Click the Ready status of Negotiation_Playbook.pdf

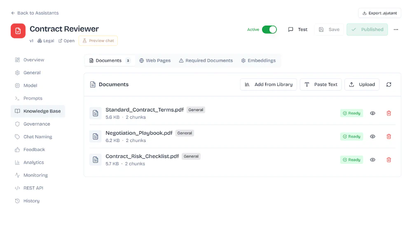pyautogui.click(x=351, y=137)
